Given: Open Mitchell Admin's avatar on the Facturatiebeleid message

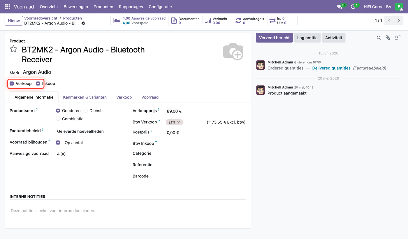Looking at the screenshot, I should (x=261, y=65).
